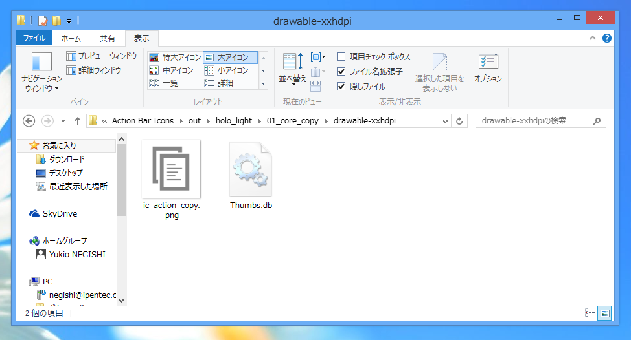This screenshot has height=340, width=631.
Task: Open the Group by dropdown icon
Action: click(x=318, y=57)
